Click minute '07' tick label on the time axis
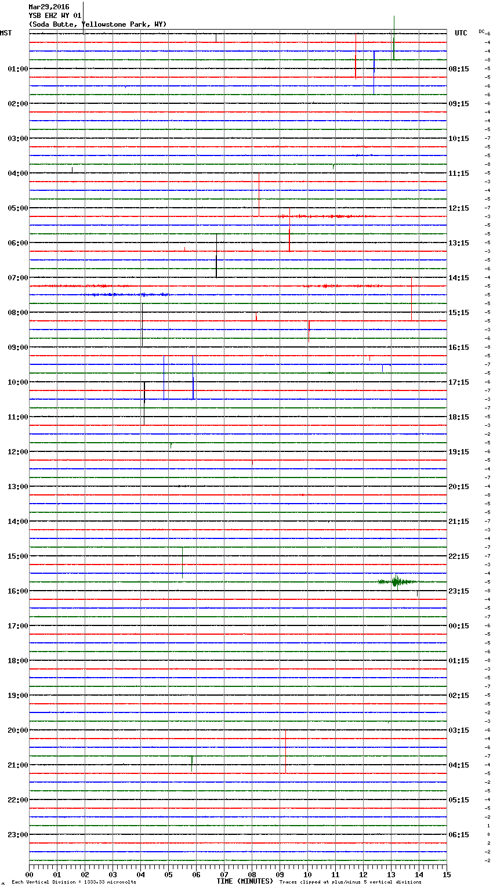Image resolution: width=493 pixels, height=890 pixels. (224, 874)
